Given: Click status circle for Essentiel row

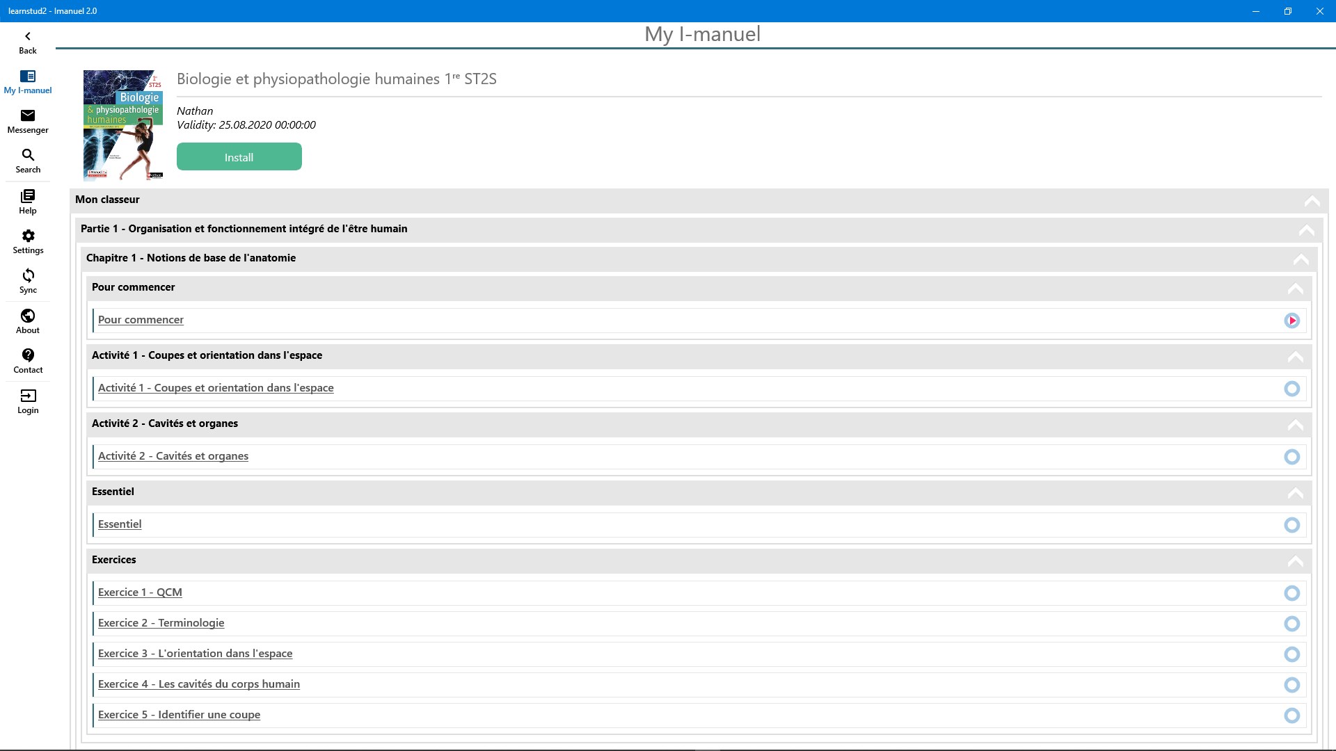Looking at the screenshot, I should coord(1291,525).
